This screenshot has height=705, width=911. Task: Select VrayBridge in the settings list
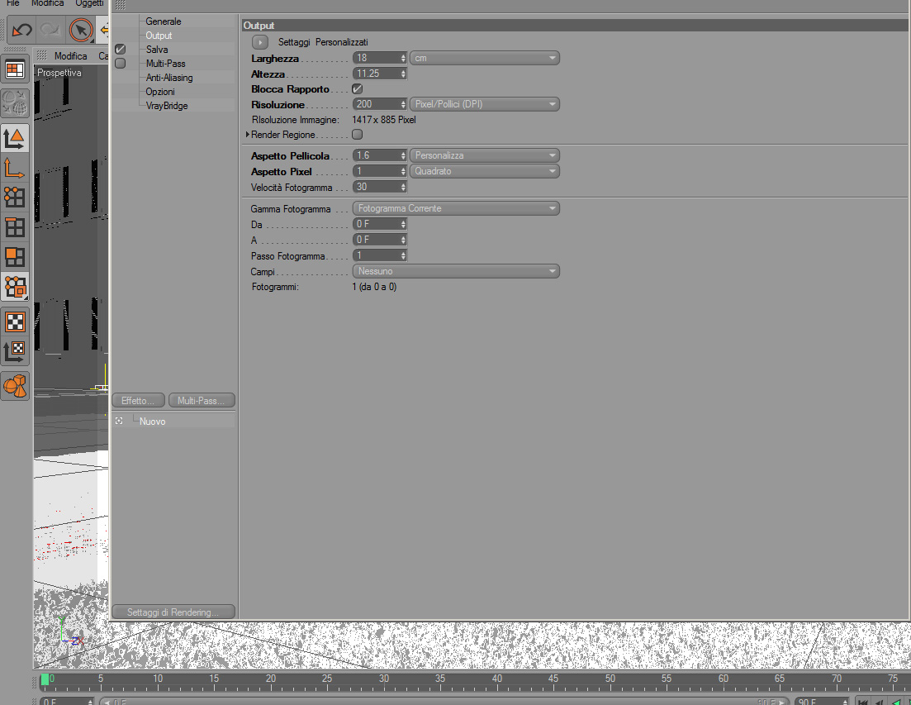coord(167,106)
